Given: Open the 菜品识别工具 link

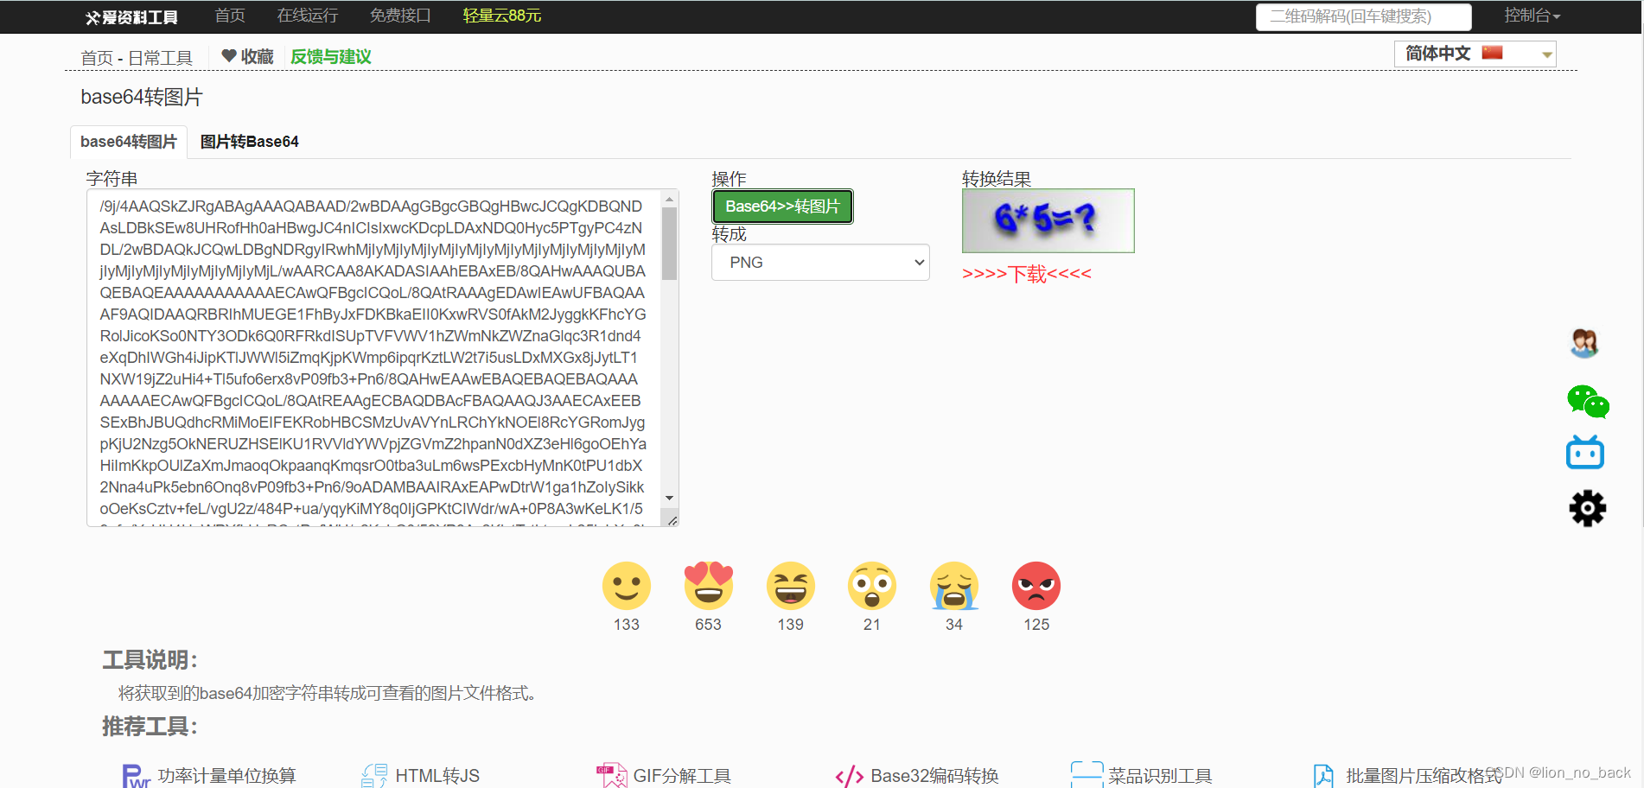Looking at the screenshot, I should click(x=1160, y=776).
